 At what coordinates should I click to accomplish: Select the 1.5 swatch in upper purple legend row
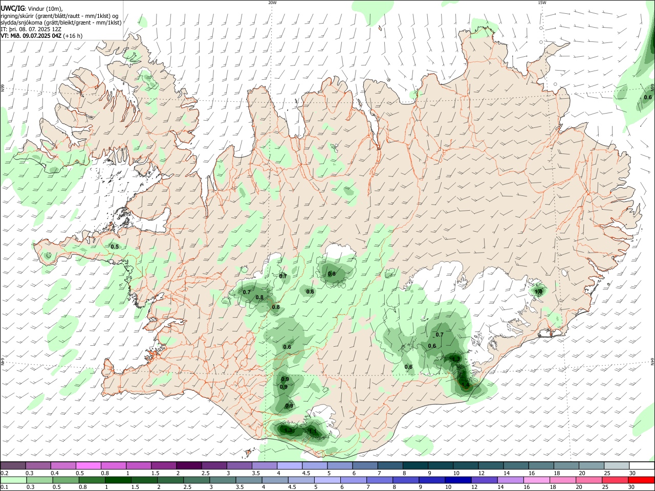pyautogui.click(x=164, y=465)
